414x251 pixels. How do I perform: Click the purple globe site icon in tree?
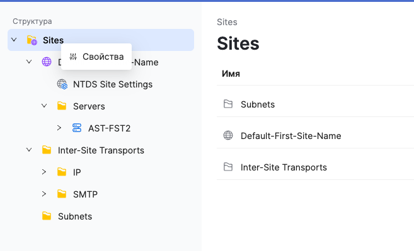click(x=47, y=62)
